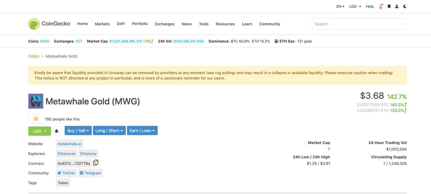Click the Metawhale Gold (MWG) heading
Image resolution: width=431 pixels, height=194 pixels.
pos(93,101)
